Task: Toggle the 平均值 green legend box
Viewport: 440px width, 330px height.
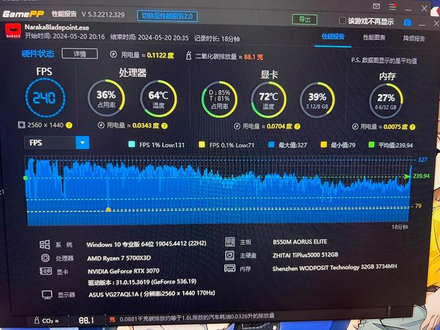Action: [x=371, y=145]
